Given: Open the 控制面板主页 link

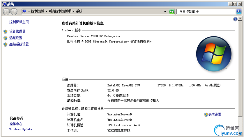Looking at the screenshot, I should pos(19,22).
